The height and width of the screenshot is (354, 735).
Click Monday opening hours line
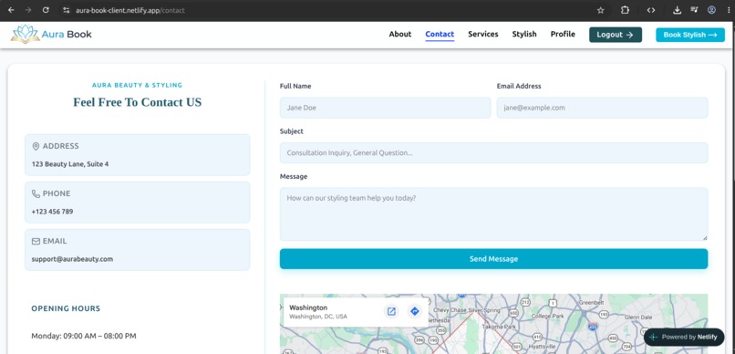[84, 336]
